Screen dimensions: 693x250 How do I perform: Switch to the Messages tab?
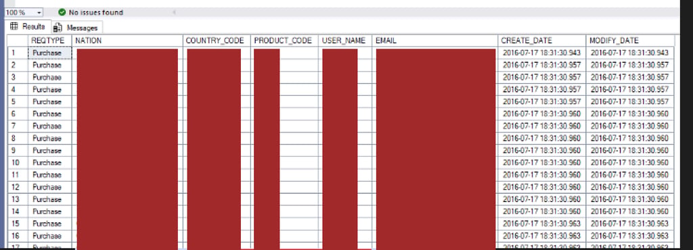coord(77,27)
